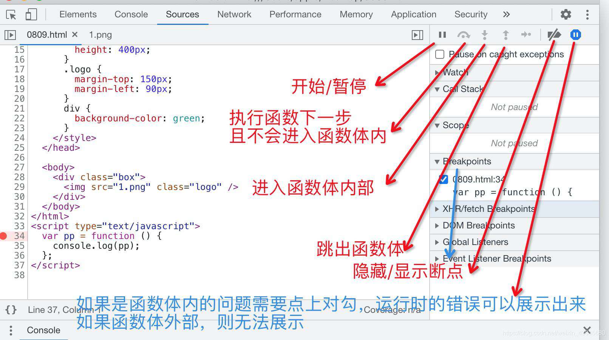Switch to the Console panel tab
Image resolution: width=609 pixels, height=340 pixels.
click(x=131, y=14)
